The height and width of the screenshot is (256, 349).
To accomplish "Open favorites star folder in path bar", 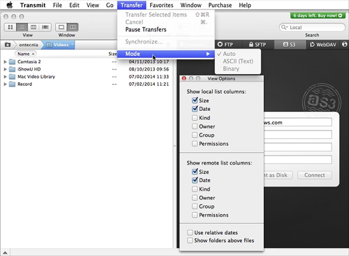I will point(8,45).
